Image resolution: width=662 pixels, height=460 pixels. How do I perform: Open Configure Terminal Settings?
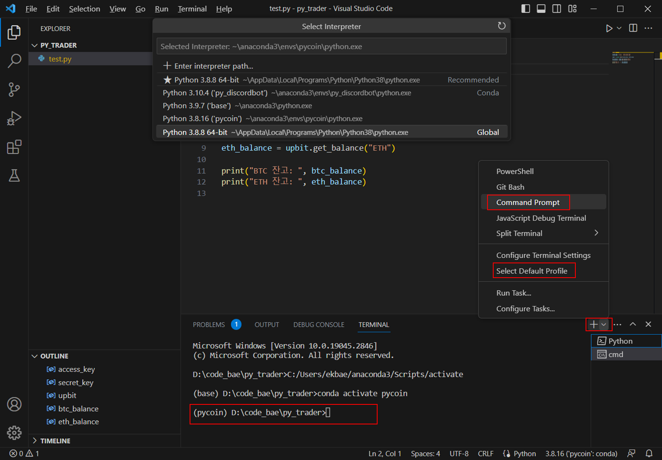[x=543, y=255]
